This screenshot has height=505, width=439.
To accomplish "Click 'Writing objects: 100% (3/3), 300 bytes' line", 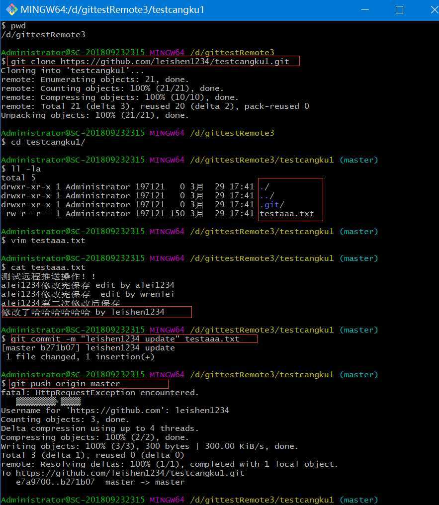I will click(x=150, y=446).
